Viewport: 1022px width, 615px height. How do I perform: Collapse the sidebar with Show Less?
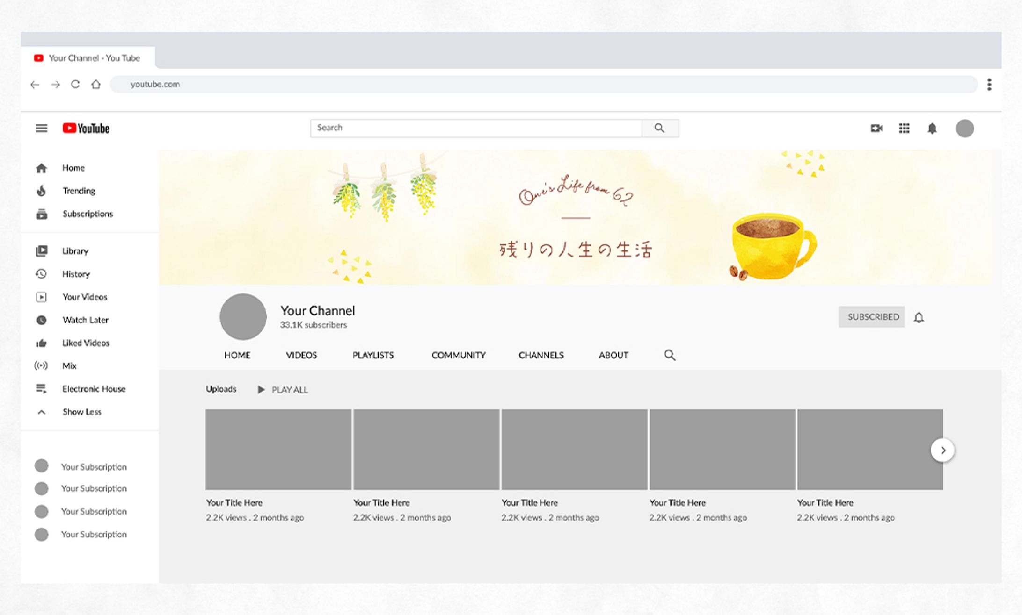click(x=82, y=412)
